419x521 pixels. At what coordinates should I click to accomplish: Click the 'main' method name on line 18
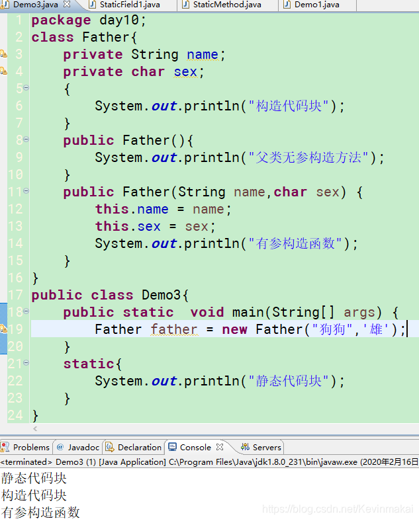[248, 312]
